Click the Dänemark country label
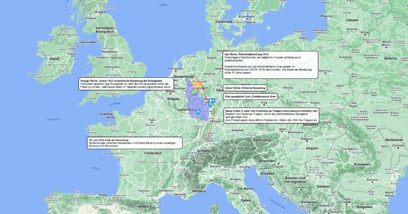Image resolution: width=408 pixels, height=214 pixels. click(x=223, y=21)
